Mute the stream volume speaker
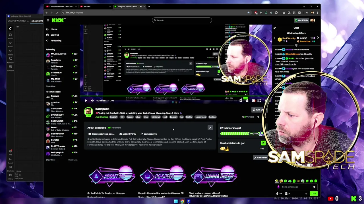364x204 pixels. coord(92,101)
